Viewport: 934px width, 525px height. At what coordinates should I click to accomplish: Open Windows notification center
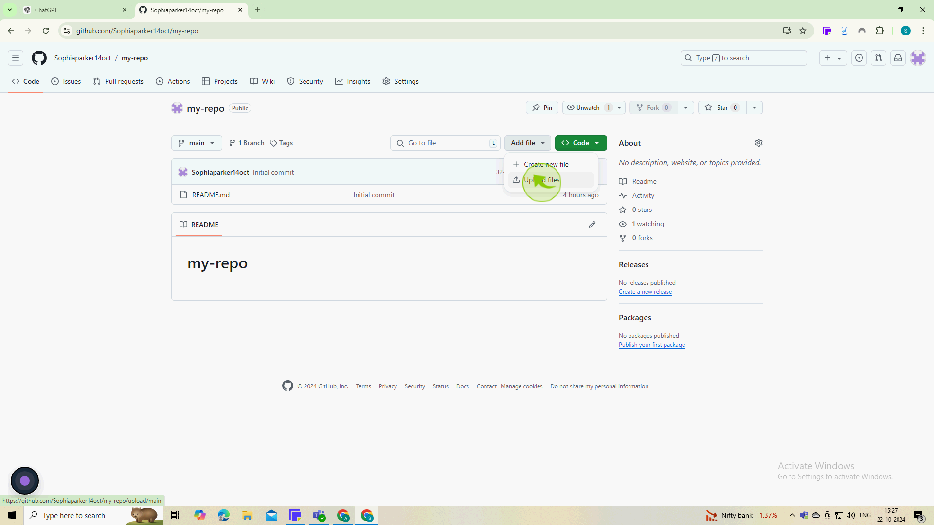[x=918, y=515]
